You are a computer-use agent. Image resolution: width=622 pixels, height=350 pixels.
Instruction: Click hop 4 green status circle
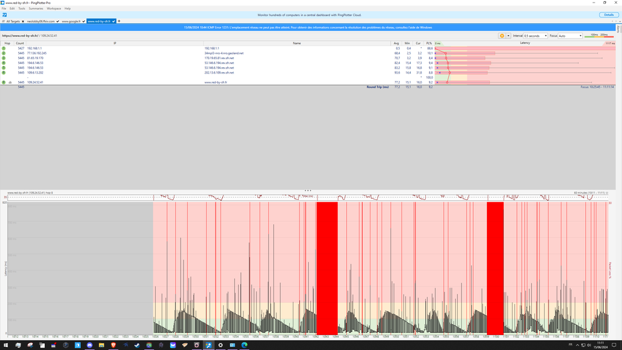click(4, 63)
